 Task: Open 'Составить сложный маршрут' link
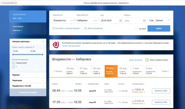[67, 28]
